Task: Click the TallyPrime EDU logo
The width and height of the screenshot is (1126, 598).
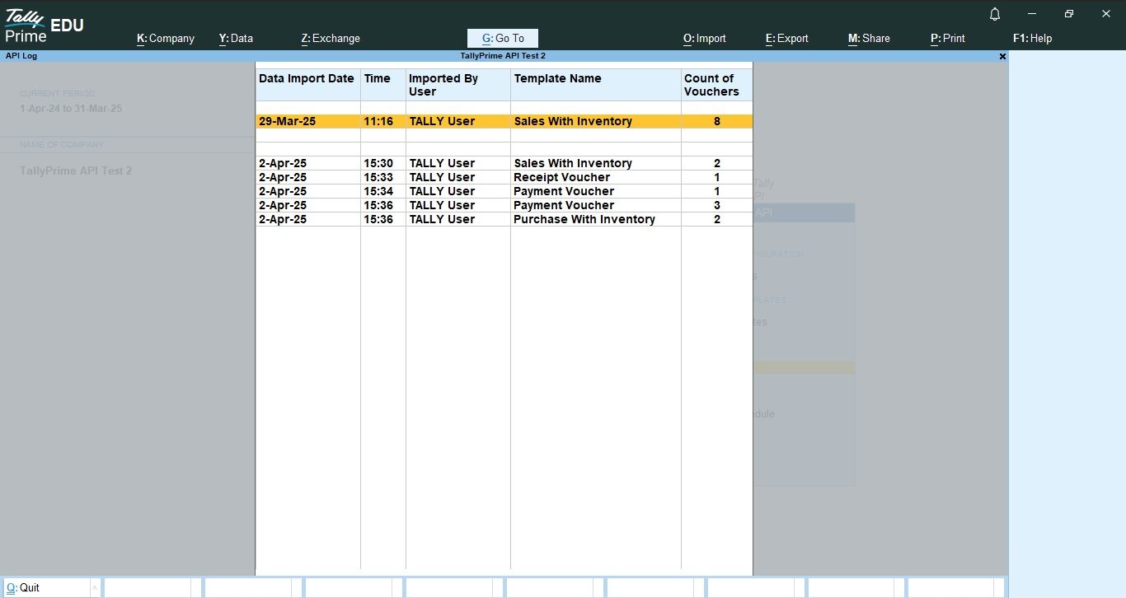Action: pyautogui.click(x=44, y=26)
